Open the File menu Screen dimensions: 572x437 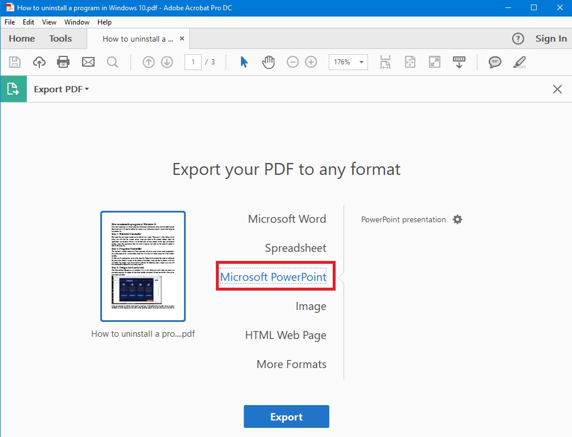[x=9, y=22]
